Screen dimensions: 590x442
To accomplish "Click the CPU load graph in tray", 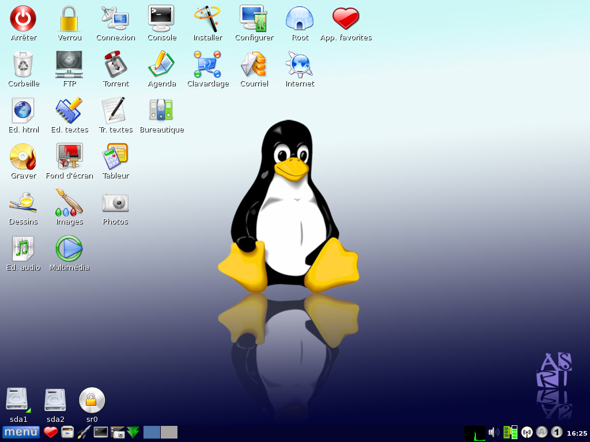I will click(475, 433).
